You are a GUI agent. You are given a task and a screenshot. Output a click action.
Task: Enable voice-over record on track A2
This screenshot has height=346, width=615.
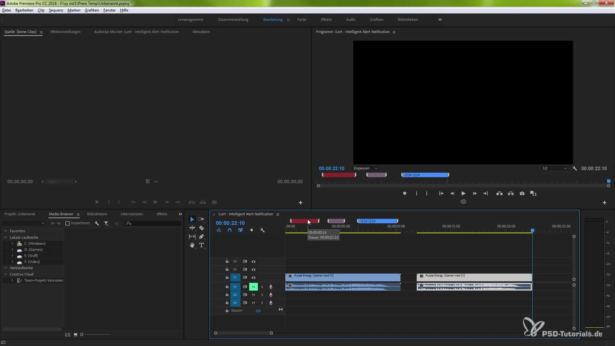pos(271,295)
